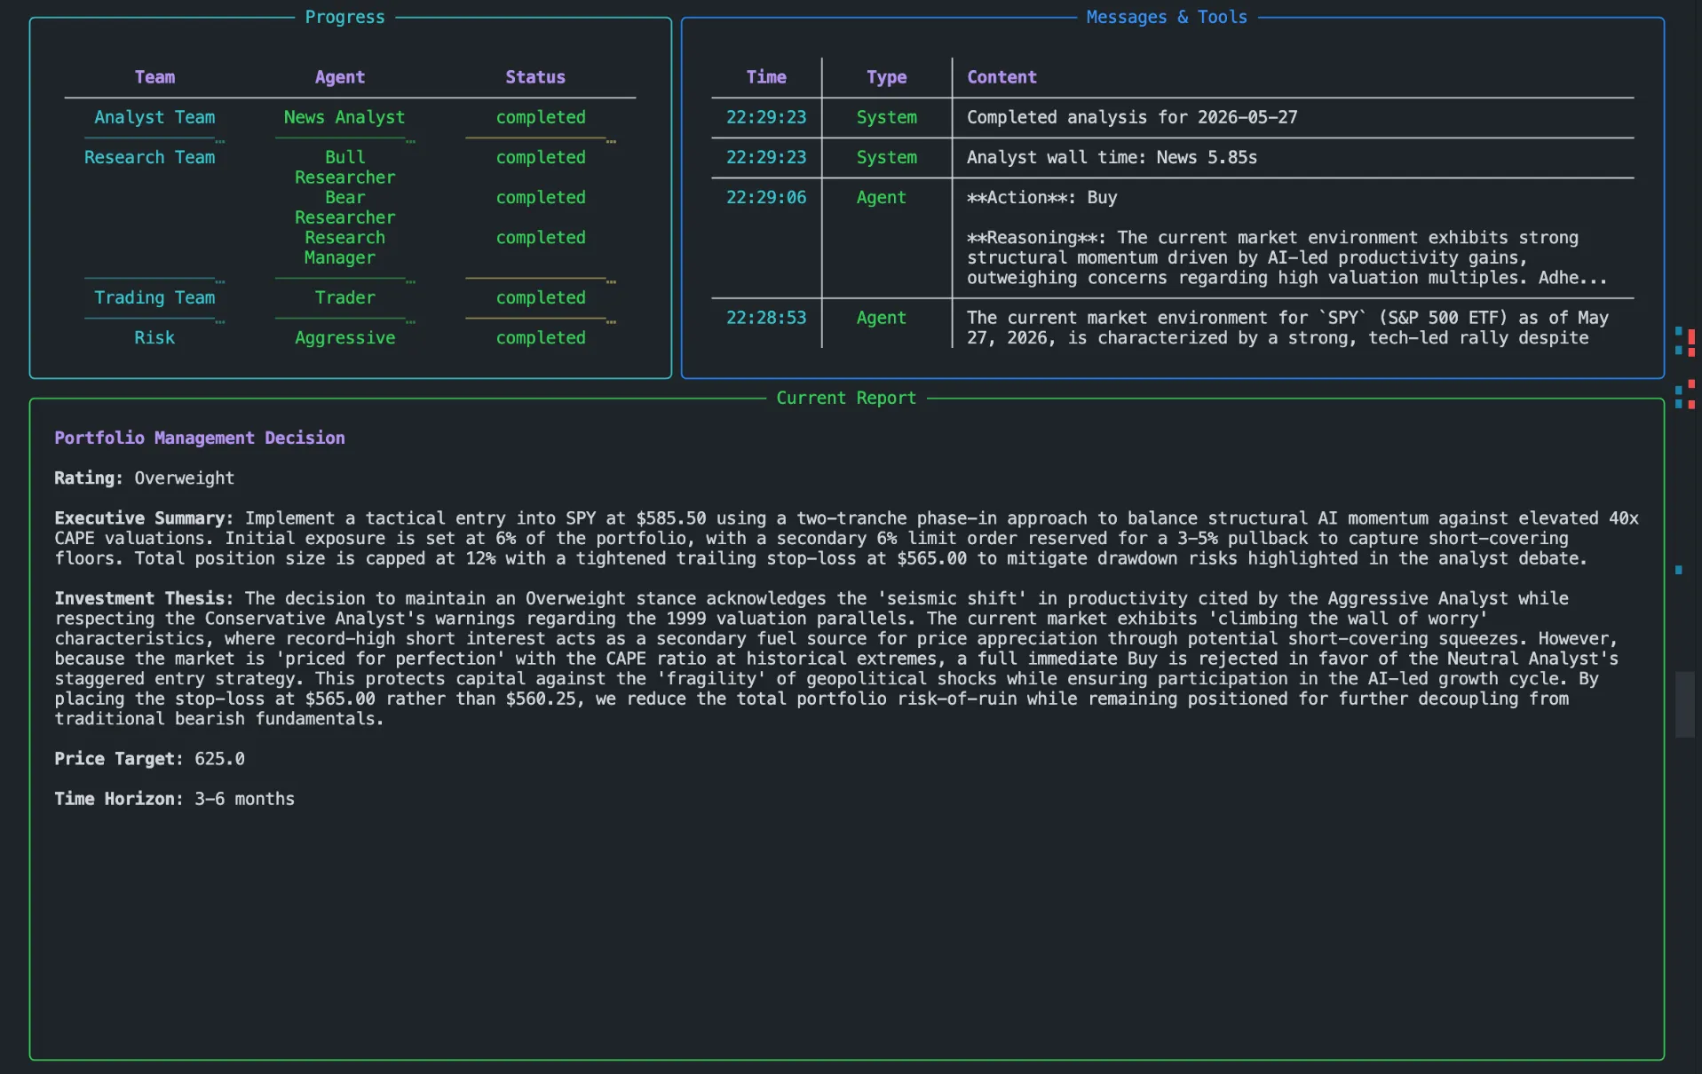1702x1074 pixels.
Task: Click the Analyst Team row label
Action: tap(154, 117)
